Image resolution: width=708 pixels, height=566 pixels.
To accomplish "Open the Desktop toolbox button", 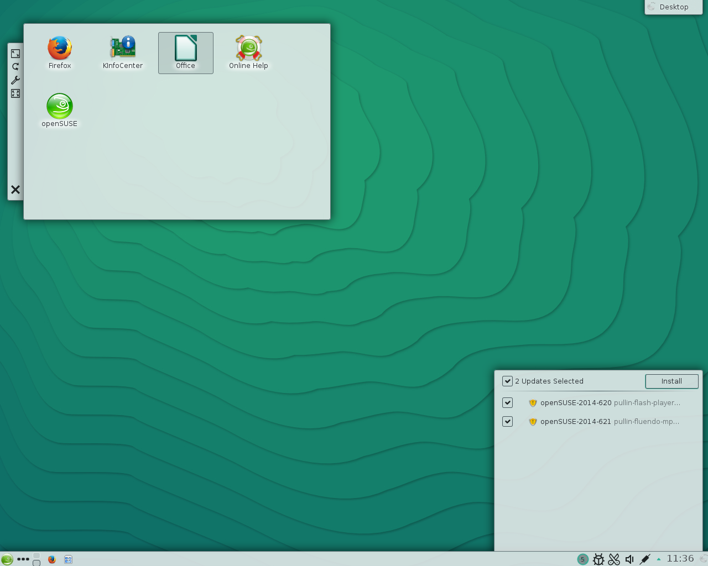I will pyautogui.click(x=674, y=7).
